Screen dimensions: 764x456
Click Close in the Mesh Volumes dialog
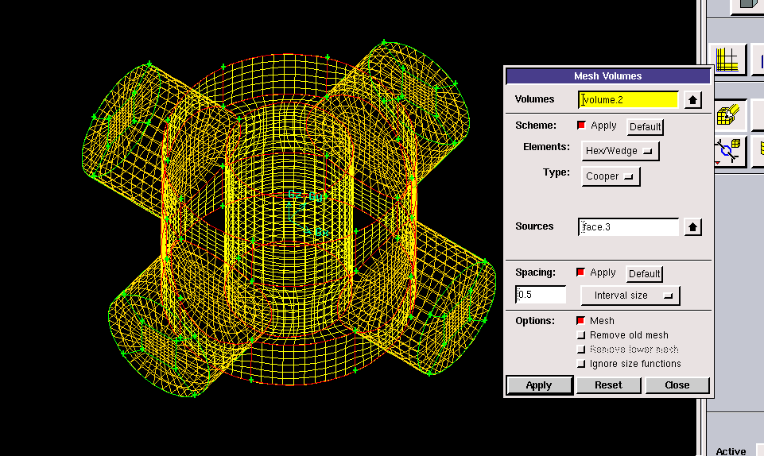point(677,385)
